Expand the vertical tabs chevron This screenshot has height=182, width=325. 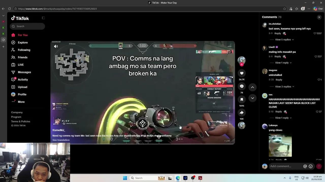3,16
